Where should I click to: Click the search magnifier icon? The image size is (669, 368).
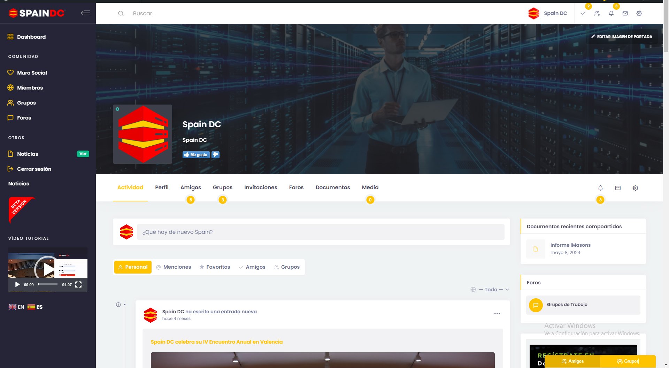[121, 14]
